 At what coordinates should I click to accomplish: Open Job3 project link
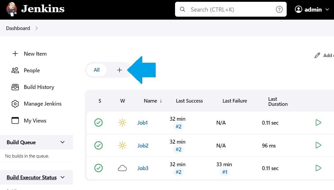click(x=143, y=168)
